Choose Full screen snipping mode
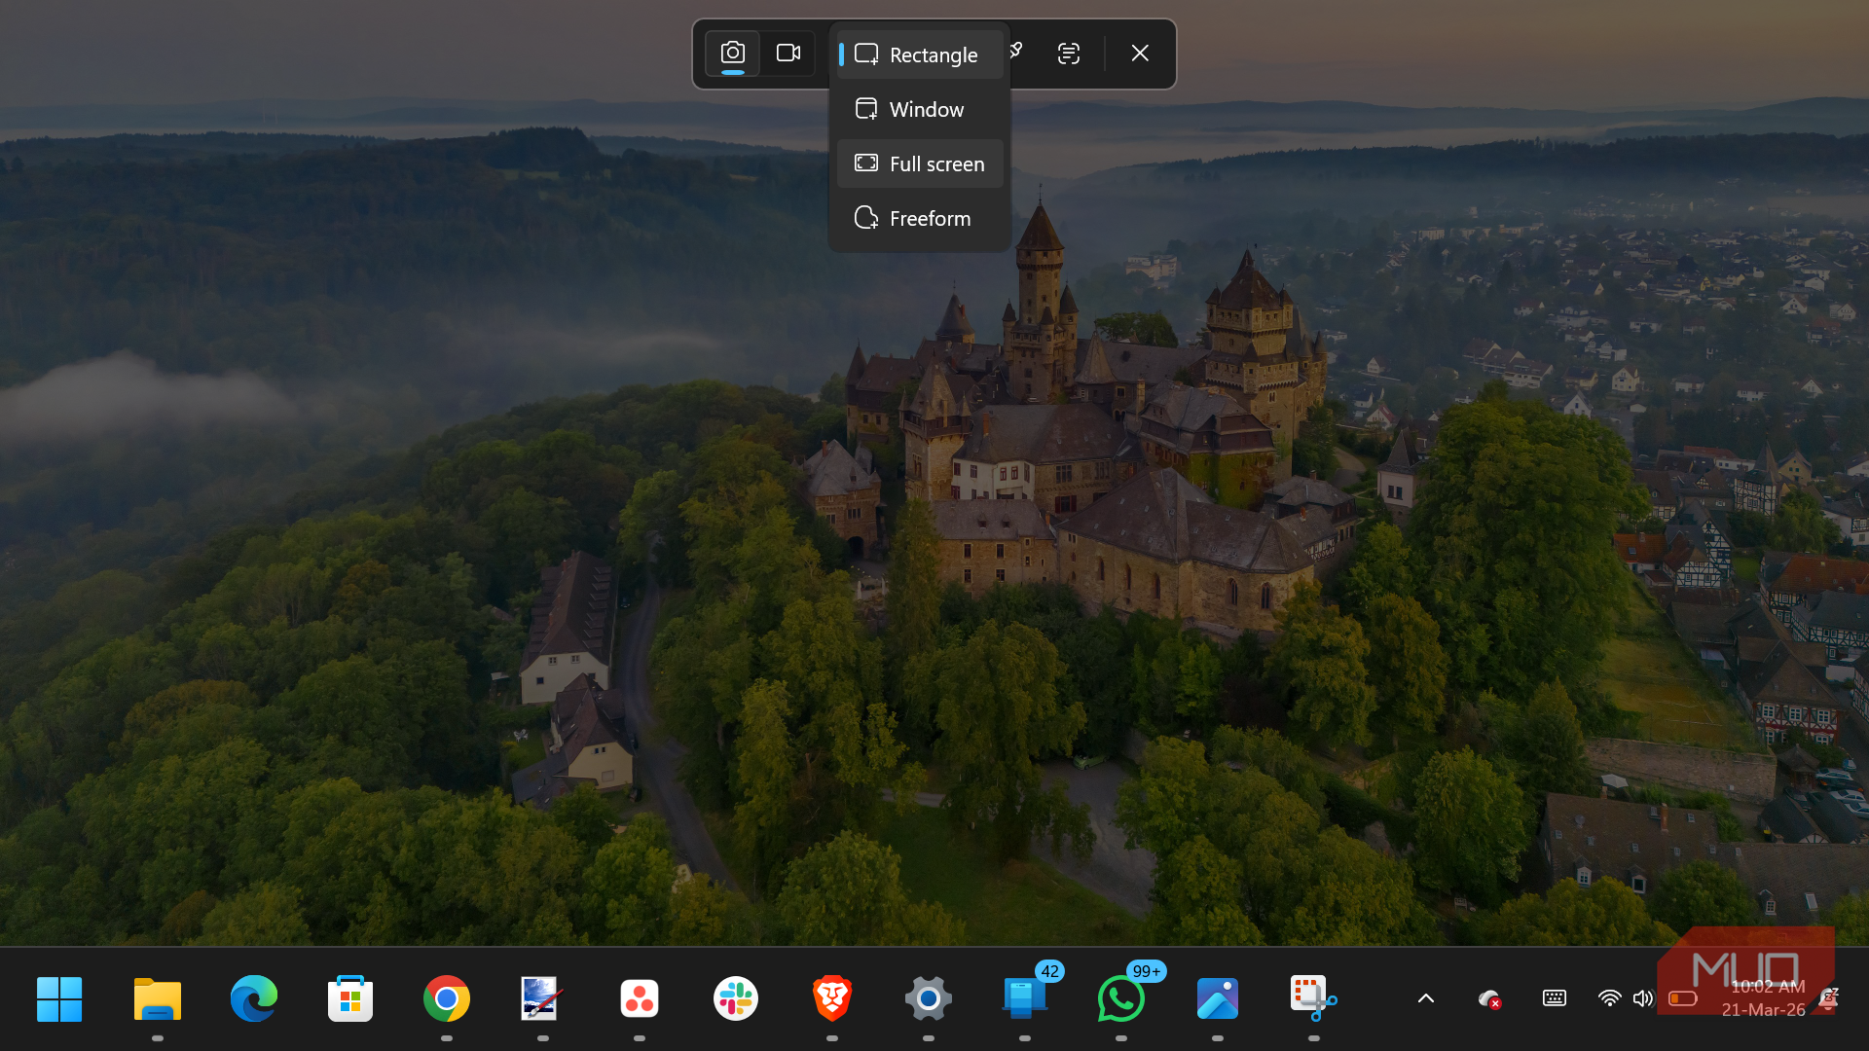 click(x=920, y=163)
